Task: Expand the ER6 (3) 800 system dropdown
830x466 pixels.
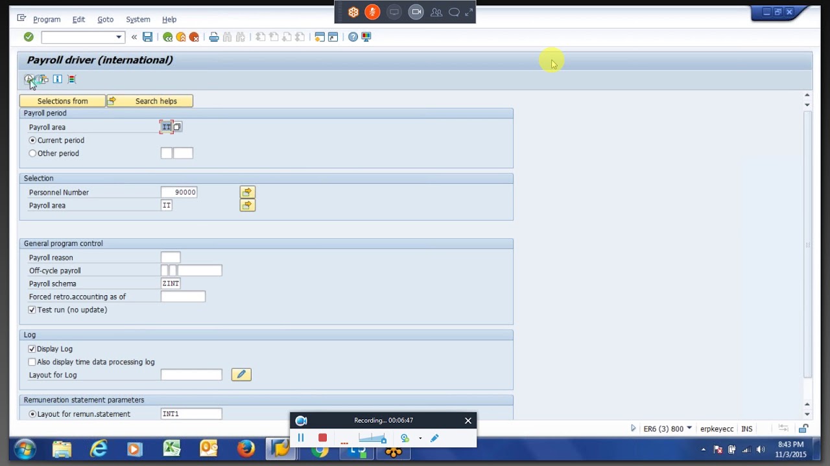Action: tap(689, 428)
